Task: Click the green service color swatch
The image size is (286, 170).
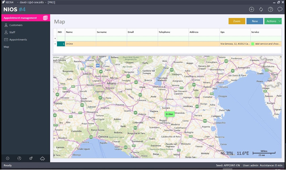Action: pyautogui.click(x=253, y=44)
